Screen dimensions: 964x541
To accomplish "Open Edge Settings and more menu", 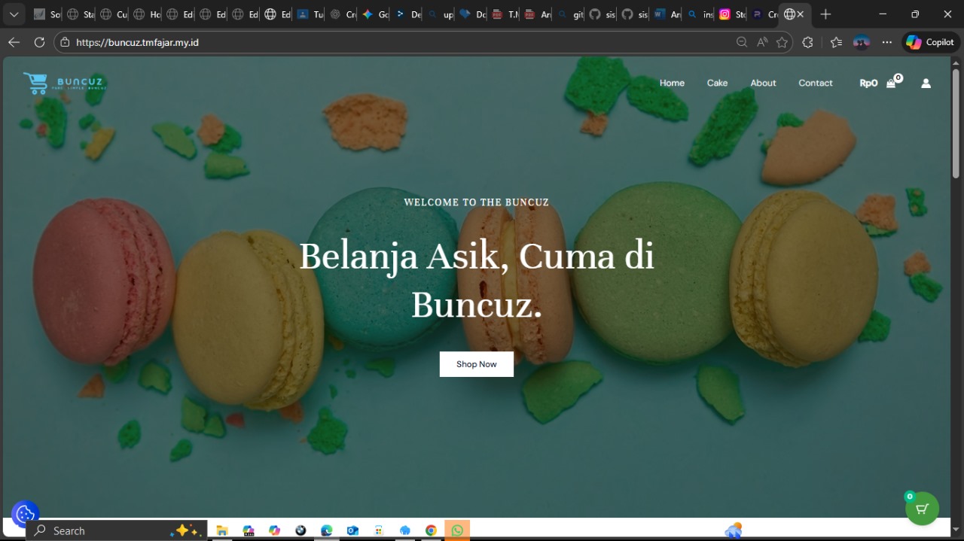I will coord(887,42).
